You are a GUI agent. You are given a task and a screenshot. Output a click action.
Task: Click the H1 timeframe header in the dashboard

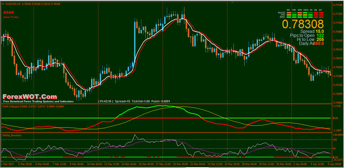(311, 10)
